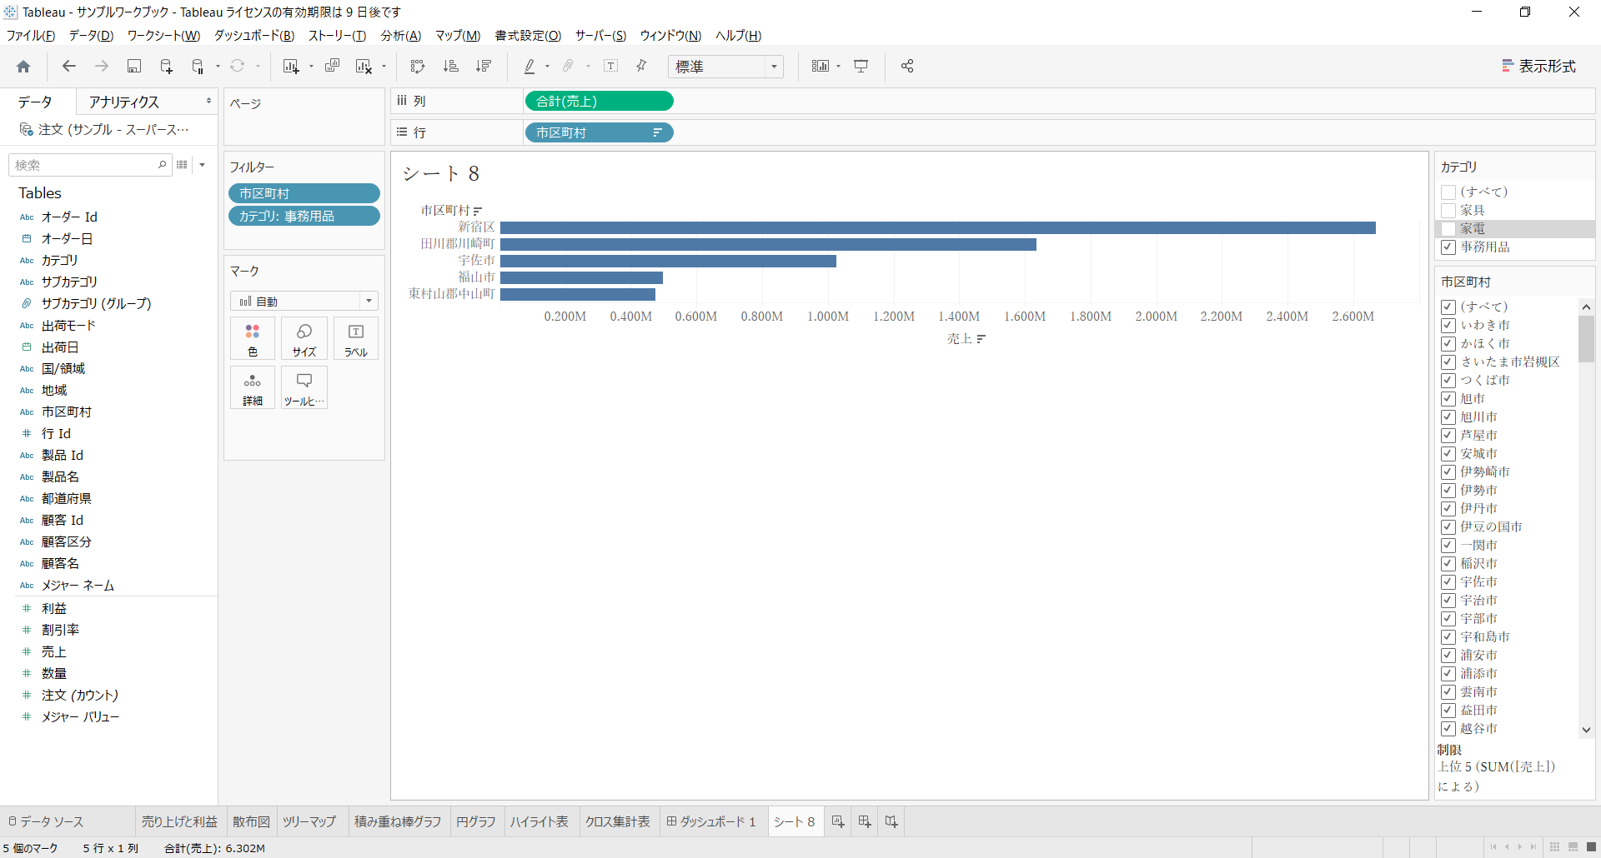Open the 標準 fit dropdown
The image size is (1601, 858).
725,67
